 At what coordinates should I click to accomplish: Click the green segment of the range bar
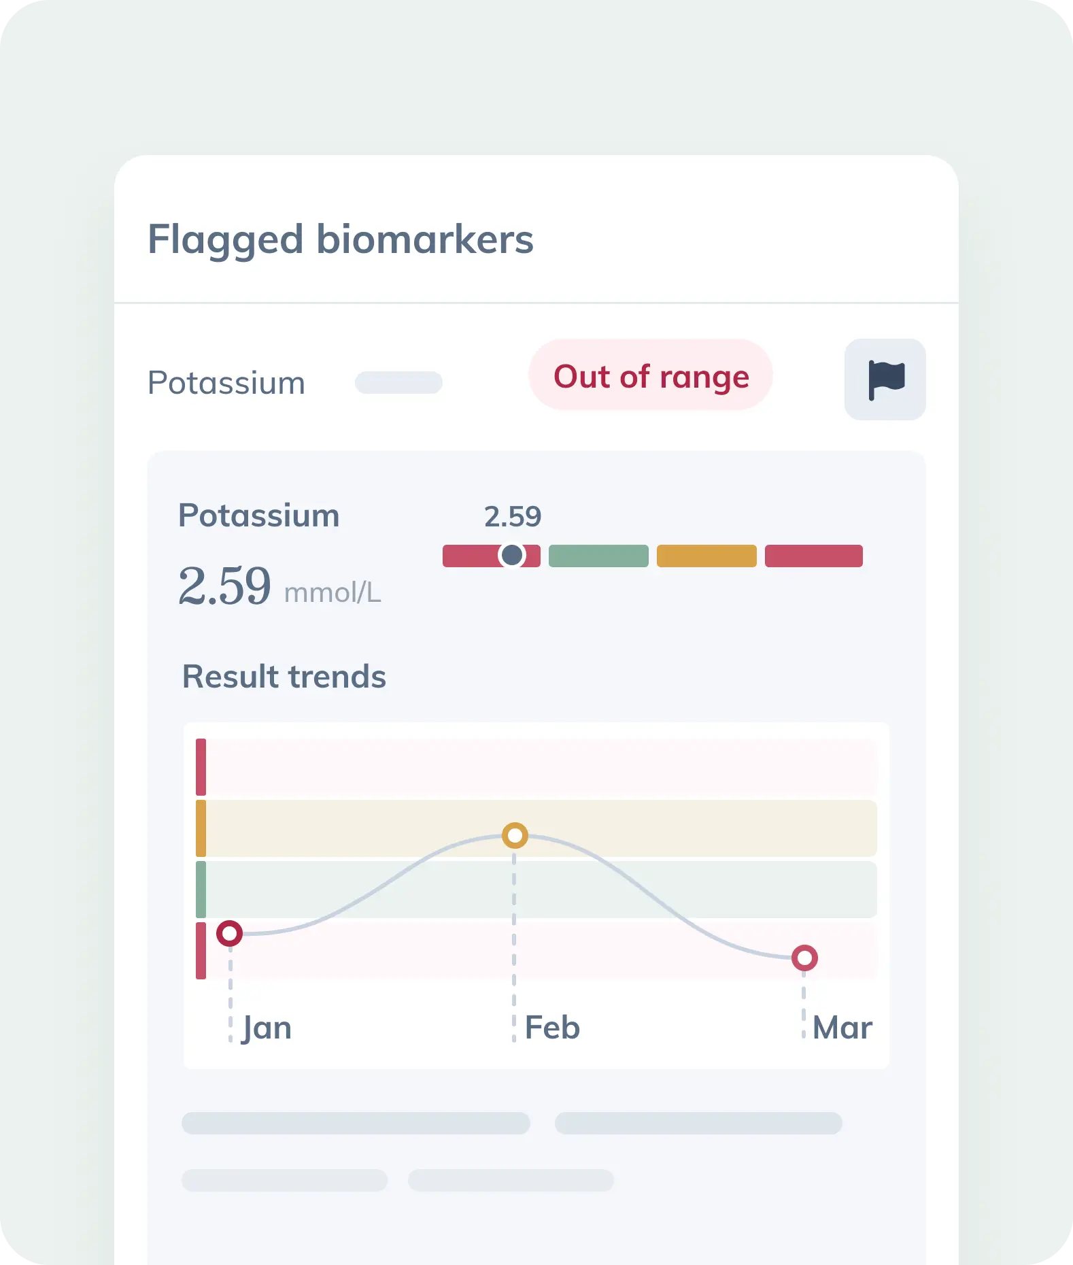[x=598, y=556]
